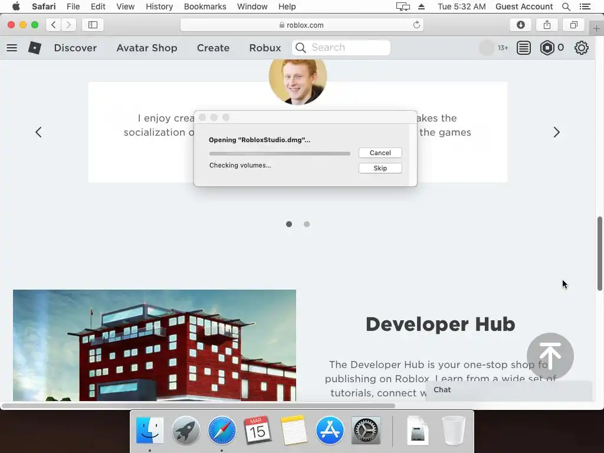Open the Chat panel
Screen dimensions: 604x453
[508, 390]
